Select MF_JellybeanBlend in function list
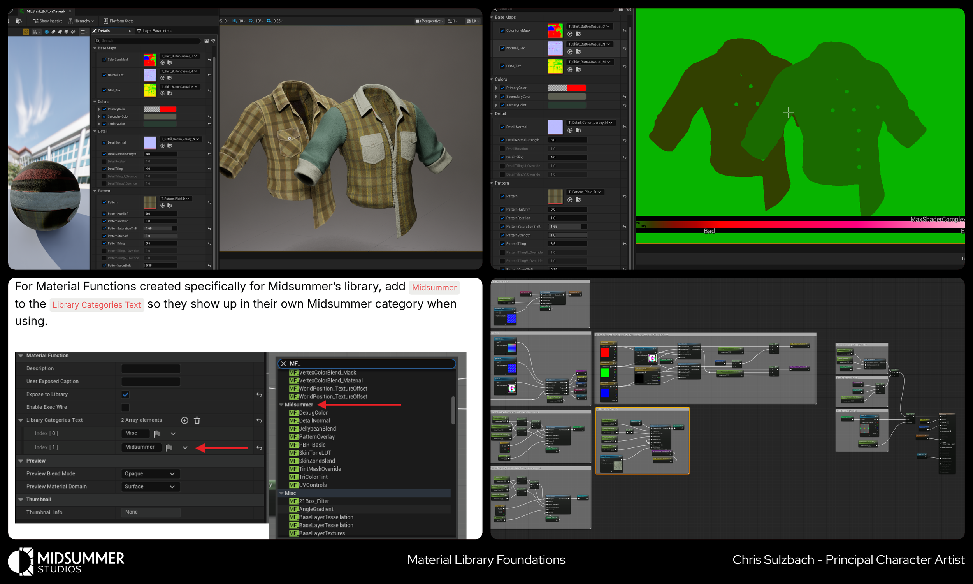Image resolution: width=973 pixels, height=584 pixels. point(317,429)
